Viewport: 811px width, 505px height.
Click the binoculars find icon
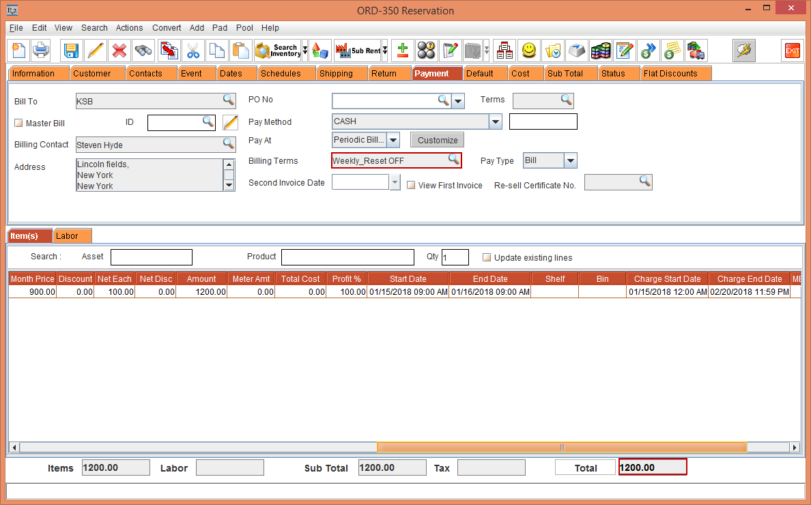[x=143, y=51]
